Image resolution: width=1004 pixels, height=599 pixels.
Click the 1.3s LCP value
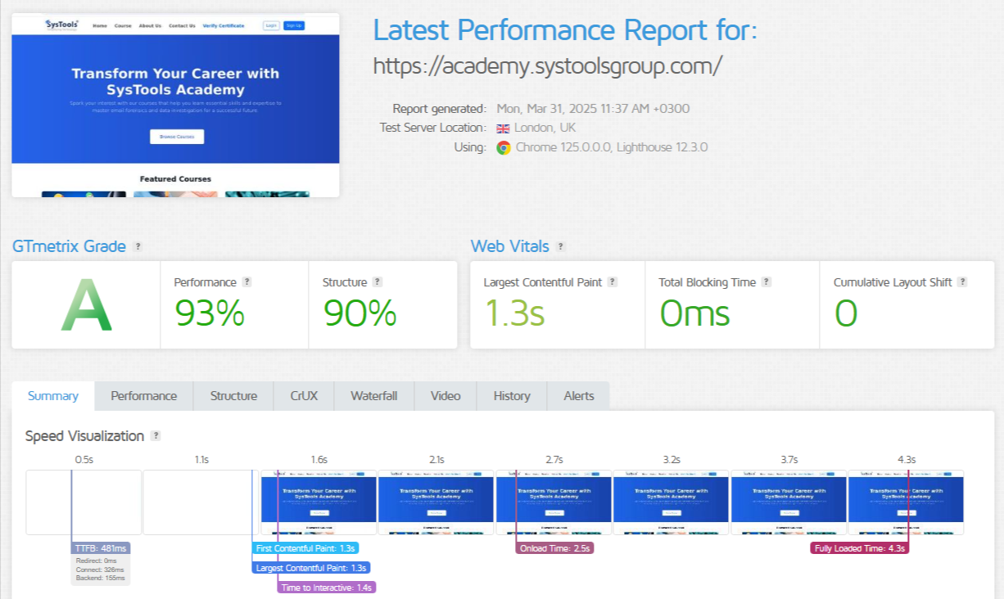pos(514,313)
